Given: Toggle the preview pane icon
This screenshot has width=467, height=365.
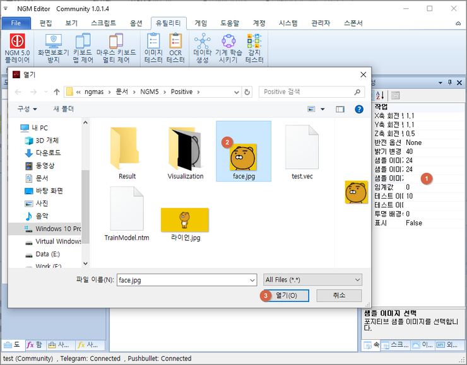Looking at the screenshot, I should 340,109.
